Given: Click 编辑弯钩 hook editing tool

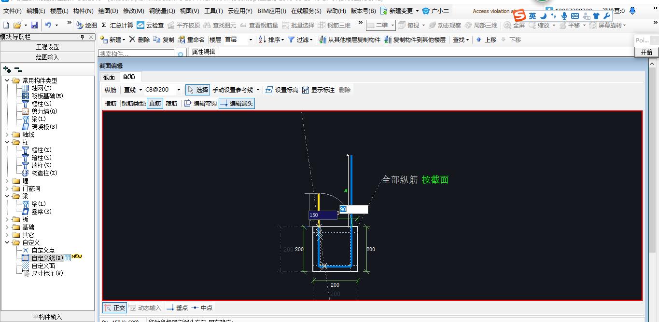Looking at the screenshot, I should click(200, 103).
